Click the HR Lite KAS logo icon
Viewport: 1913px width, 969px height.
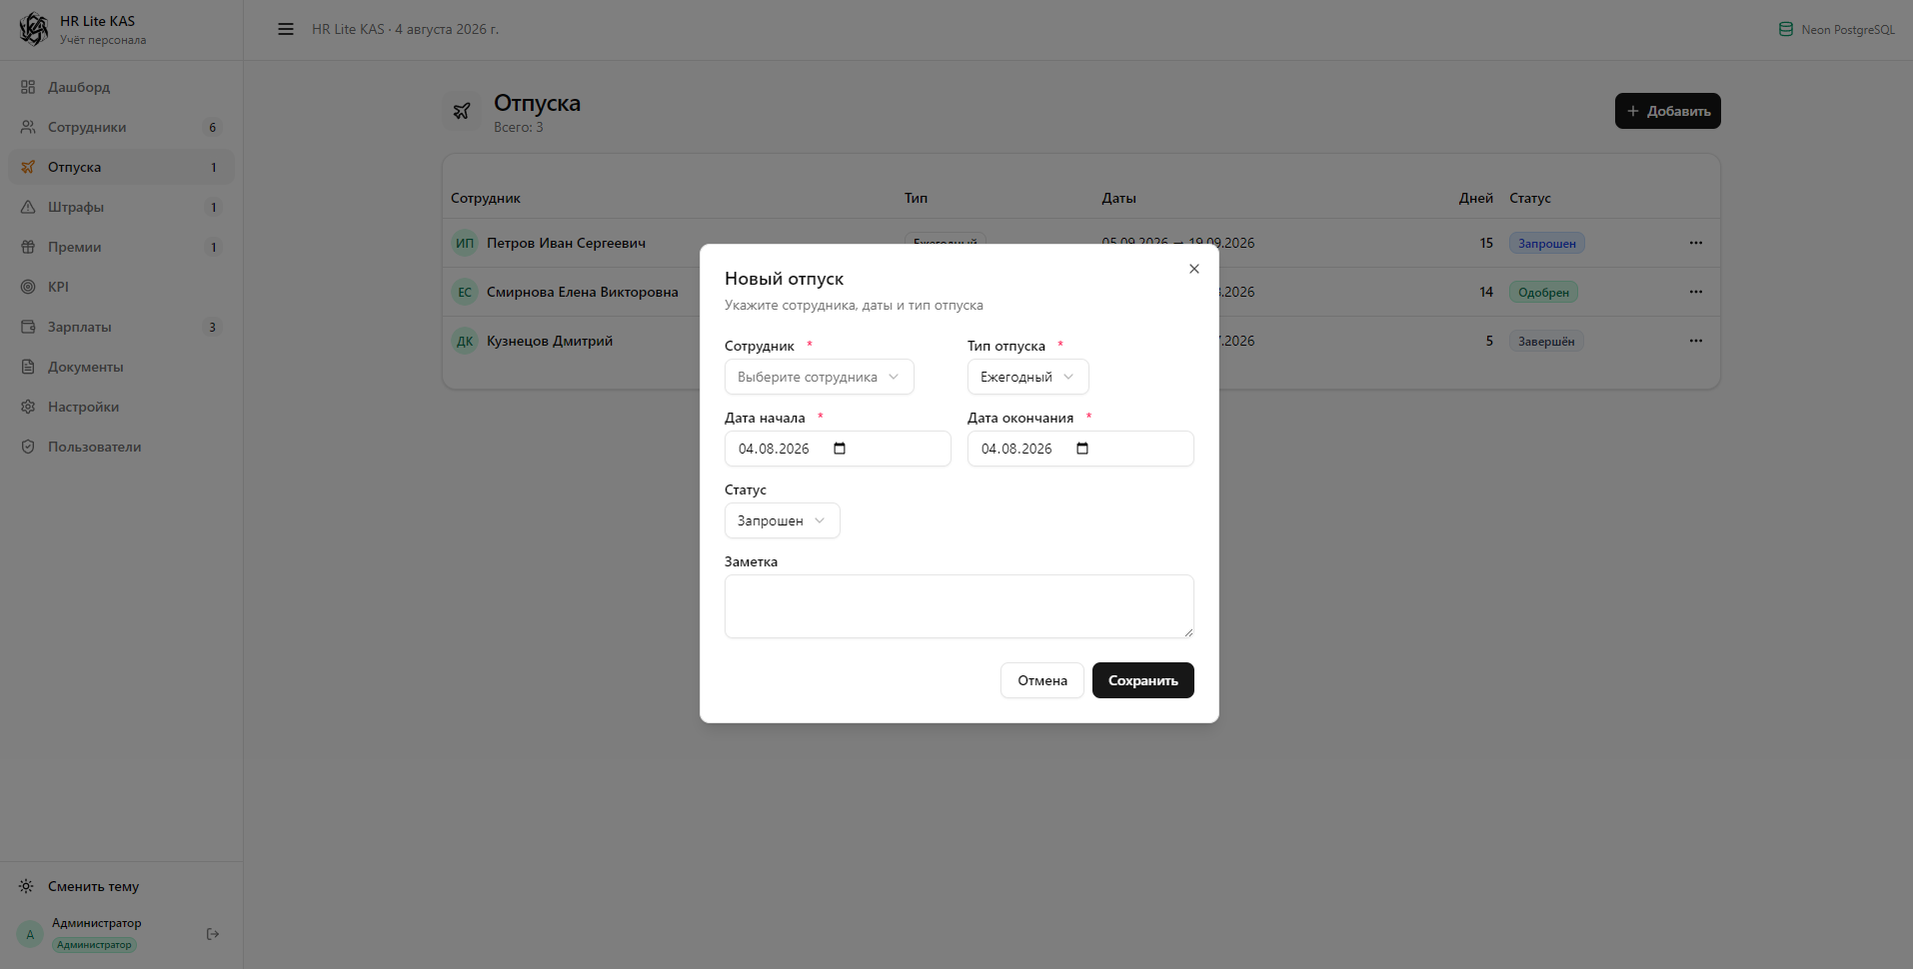pyautogui.click(x=34, y=29)
